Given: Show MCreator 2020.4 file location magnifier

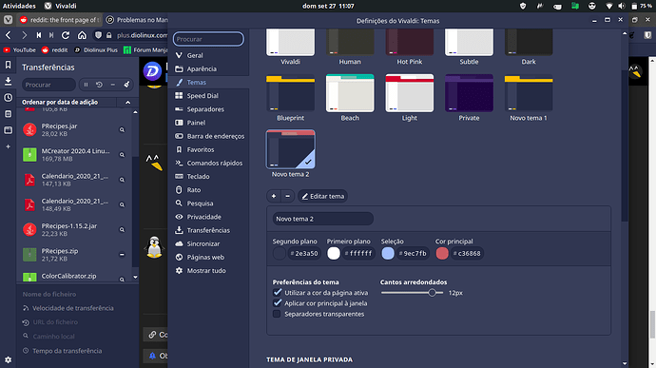Looking at the screenshot, I should click(122, 154).
